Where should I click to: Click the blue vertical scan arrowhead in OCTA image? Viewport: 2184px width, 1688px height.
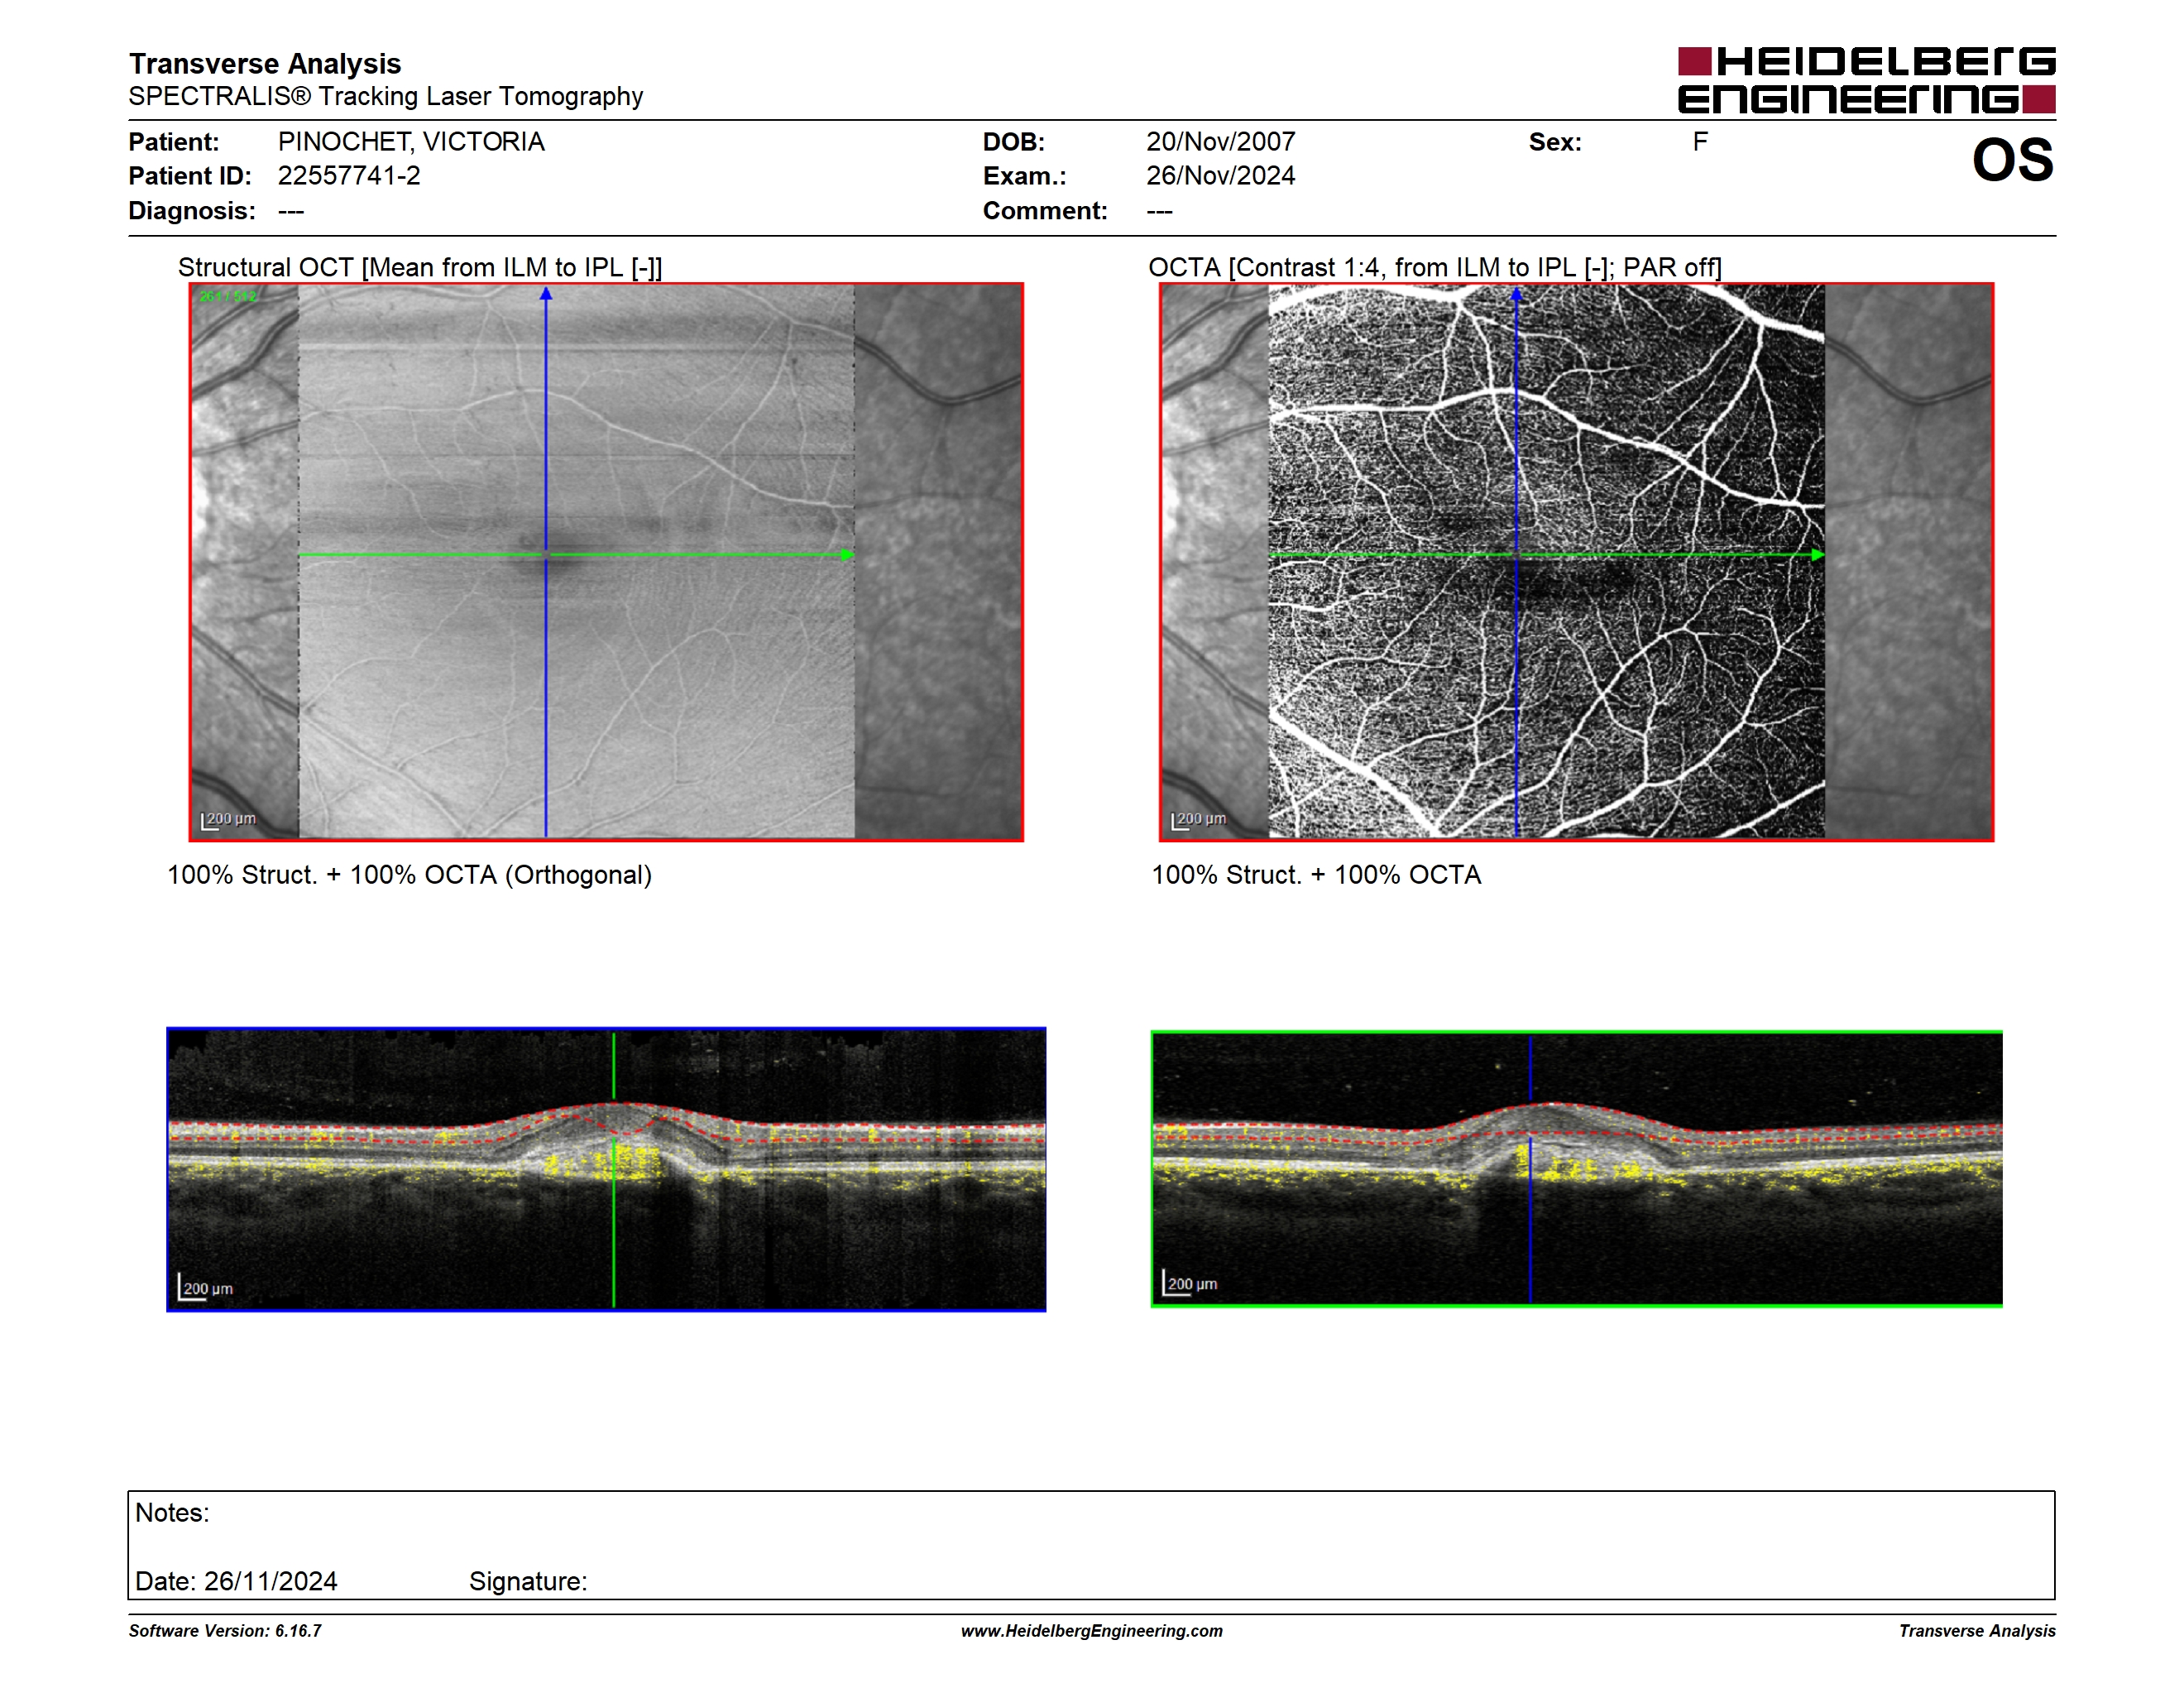pos(1516,294)
